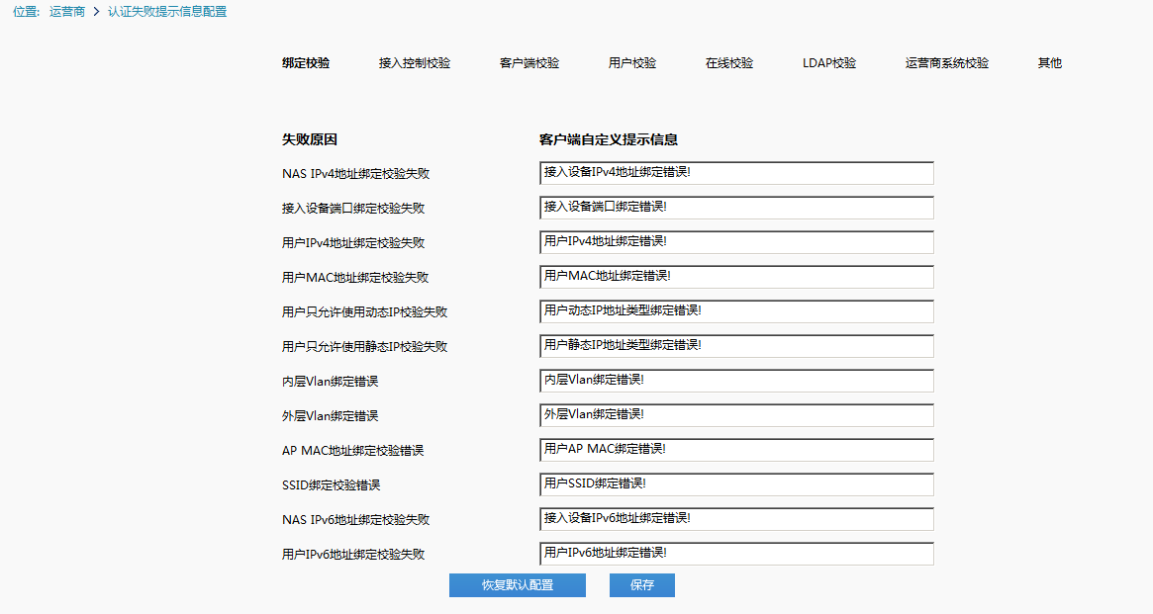The width and height of the screenshot is (1153, 614).
Task: Go to the 在线校验 tab
Action: pos(729,63)
